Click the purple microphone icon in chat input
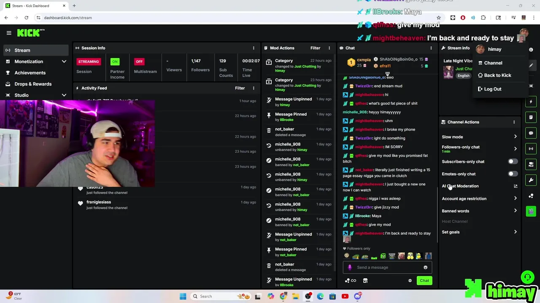Image resolution: width=540 pixels, height=303 pixels. (349, 267)
